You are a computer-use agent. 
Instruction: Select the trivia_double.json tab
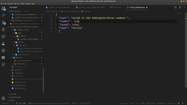pyautogui.click(x=137, y=7)
